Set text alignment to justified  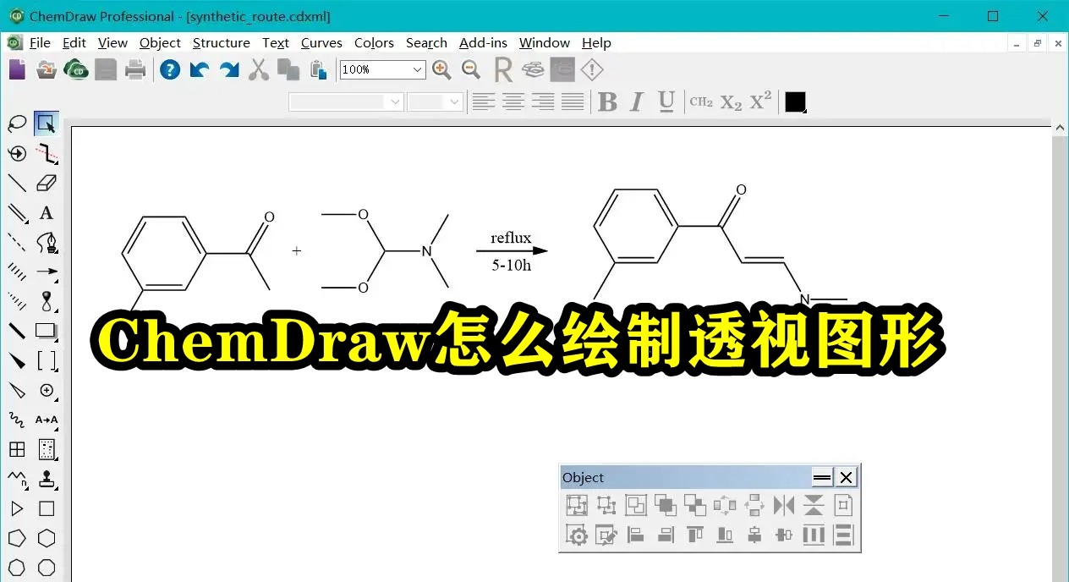[573, 102]
